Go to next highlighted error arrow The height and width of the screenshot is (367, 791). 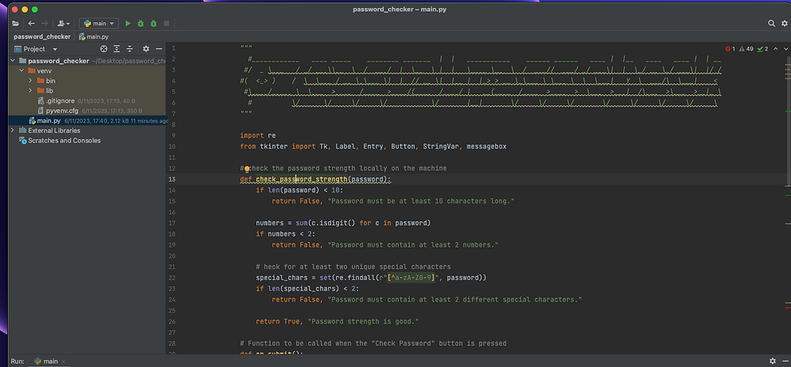[x=785, y=49]
